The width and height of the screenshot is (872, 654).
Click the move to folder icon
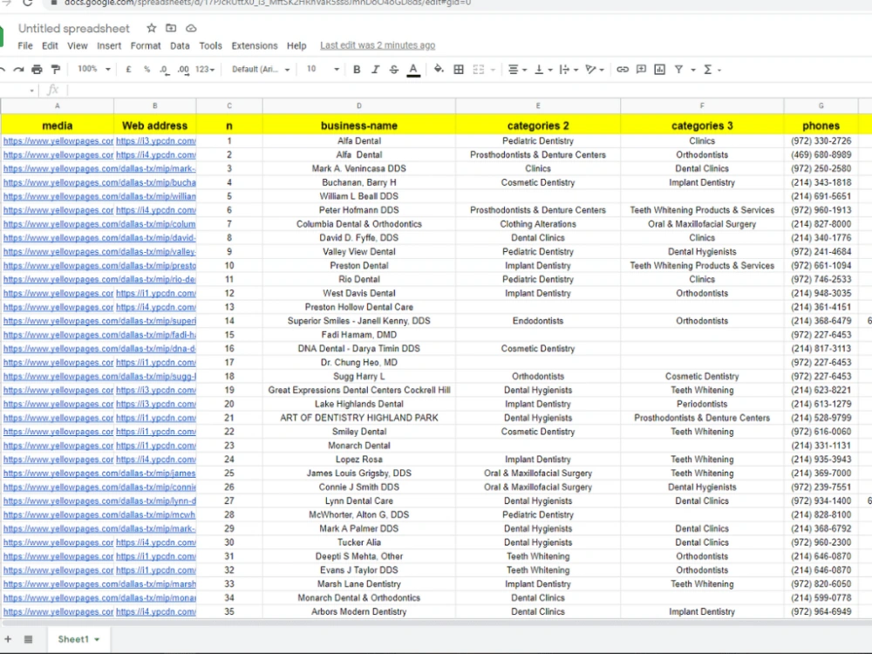[x=171, y=29]
